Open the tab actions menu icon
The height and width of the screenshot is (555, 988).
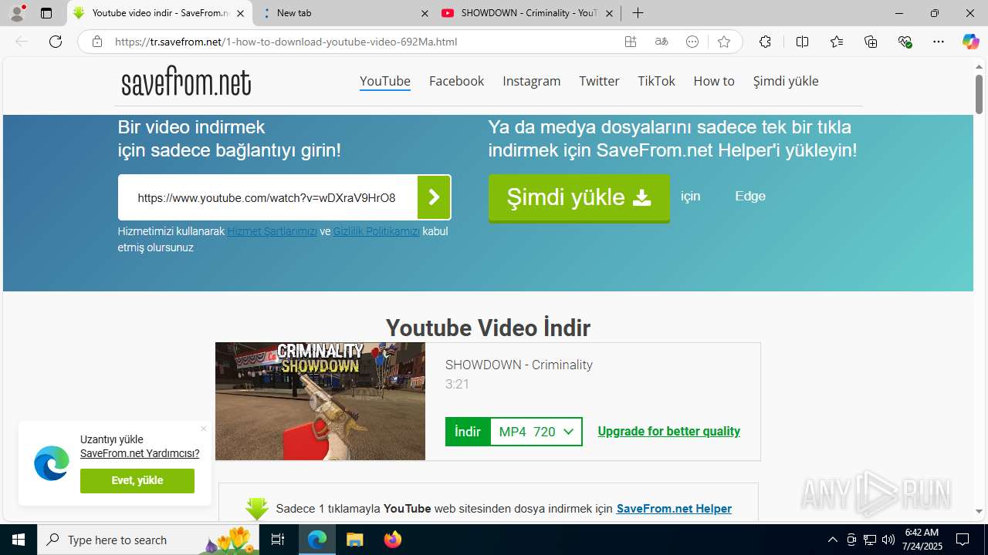[x=46, y=13]
